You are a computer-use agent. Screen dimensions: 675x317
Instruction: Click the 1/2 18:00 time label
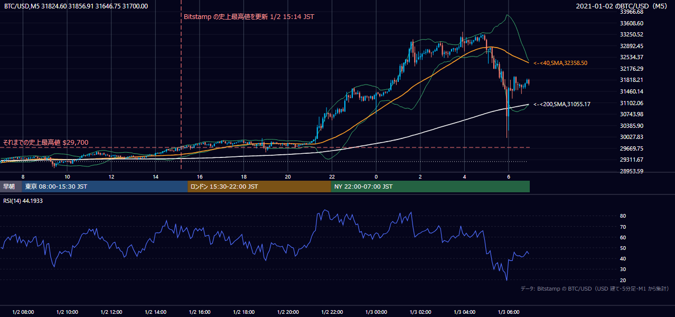244,312
